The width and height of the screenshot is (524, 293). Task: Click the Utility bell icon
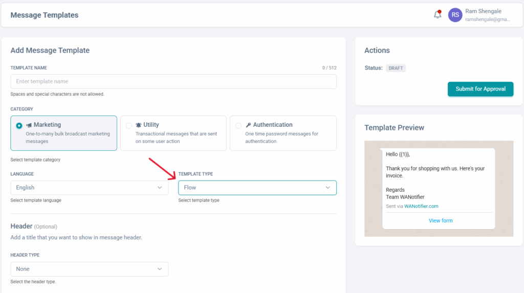point(138,125)
